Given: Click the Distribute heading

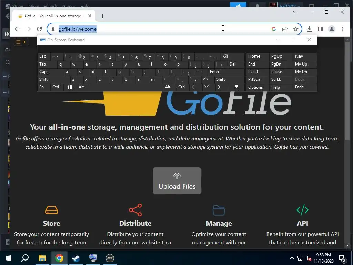Looking at the screenshot, I should pos(135,223).
